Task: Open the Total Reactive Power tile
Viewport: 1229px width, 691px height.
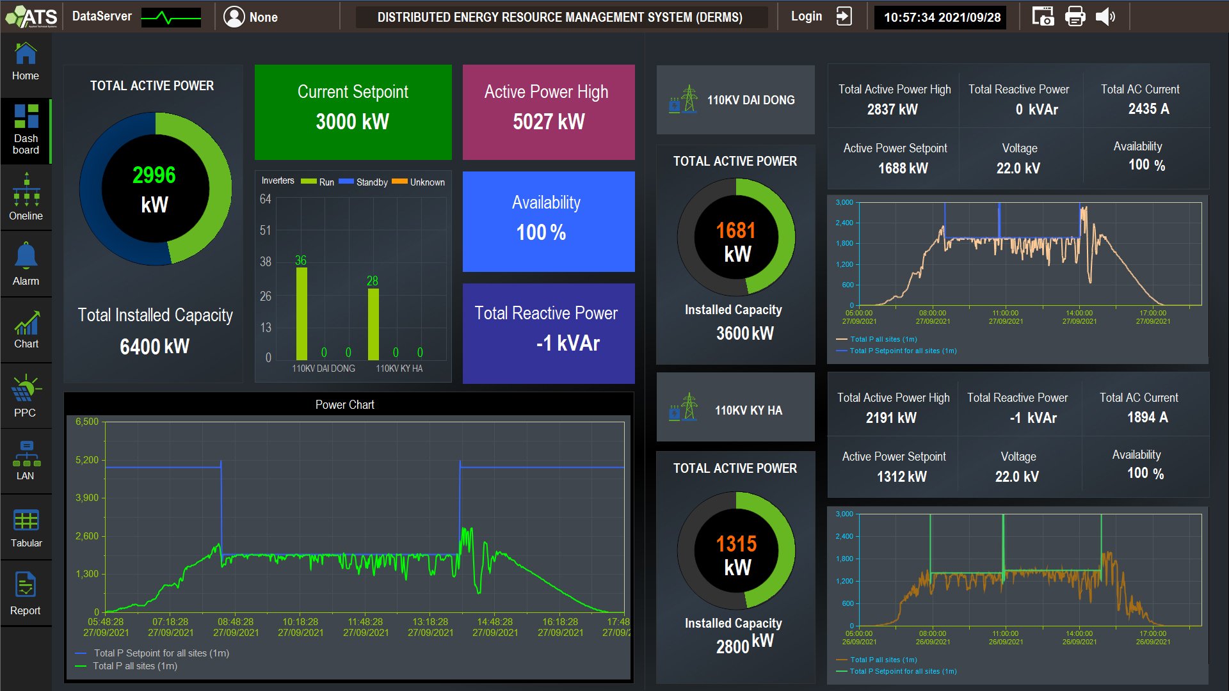Action: [549, 333]
